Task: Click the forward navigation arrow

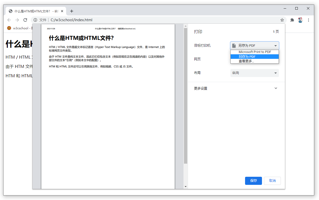Action: click(17, 20)
